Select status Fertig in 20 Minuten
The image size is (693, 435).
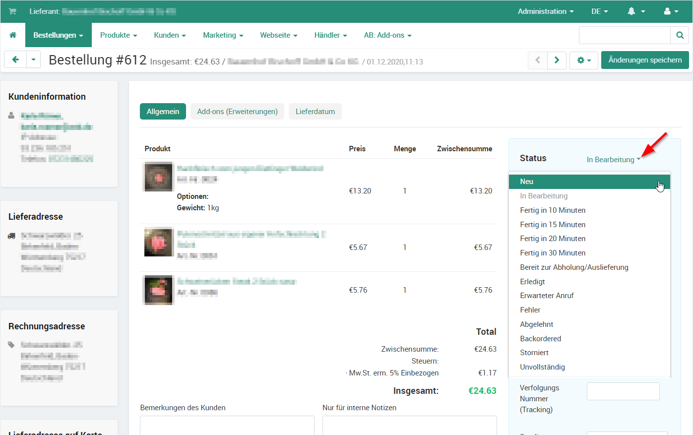(589, 239)
